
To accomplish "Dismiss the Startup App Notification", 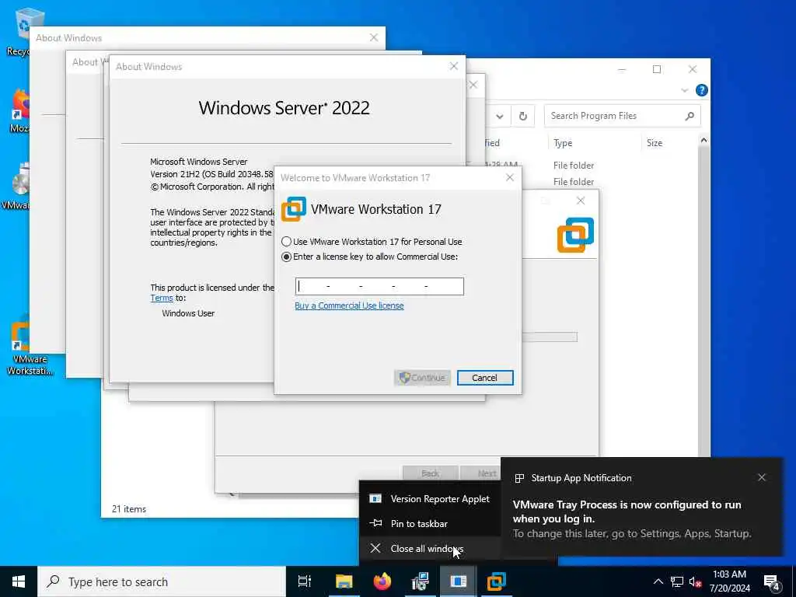I will [x=762, y=478].
